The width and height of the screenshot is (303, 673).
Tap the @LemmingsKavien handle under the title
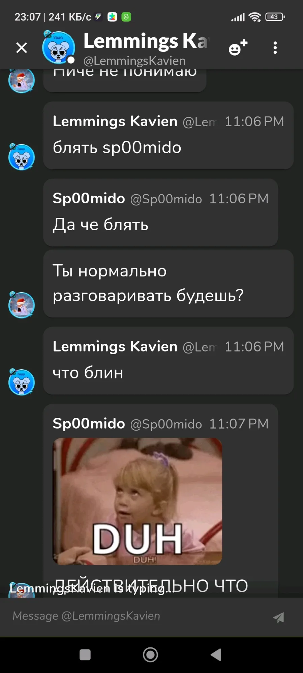coord(134,61)
